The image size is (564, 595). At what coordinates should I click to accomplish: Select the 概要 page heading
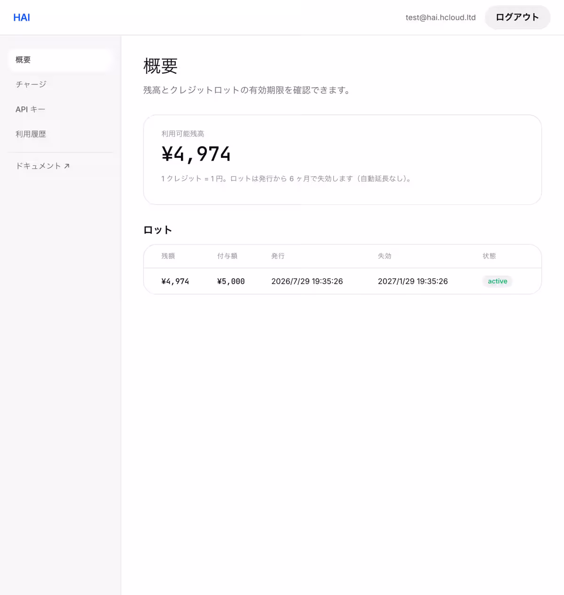pyautogui.click(x=160, y=66)
